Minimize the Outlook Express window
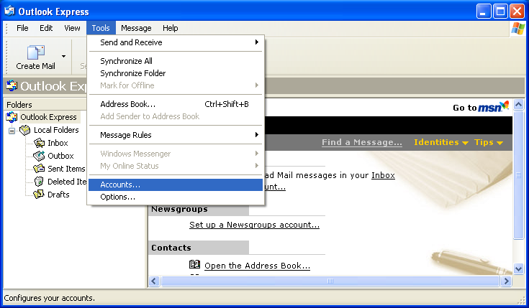Viewport: 529px width, 308px height. click(x=484, y=11)
